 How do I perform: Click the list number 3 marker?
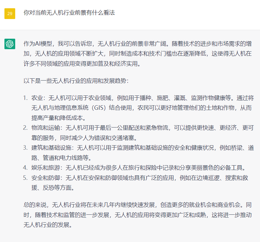25,147
